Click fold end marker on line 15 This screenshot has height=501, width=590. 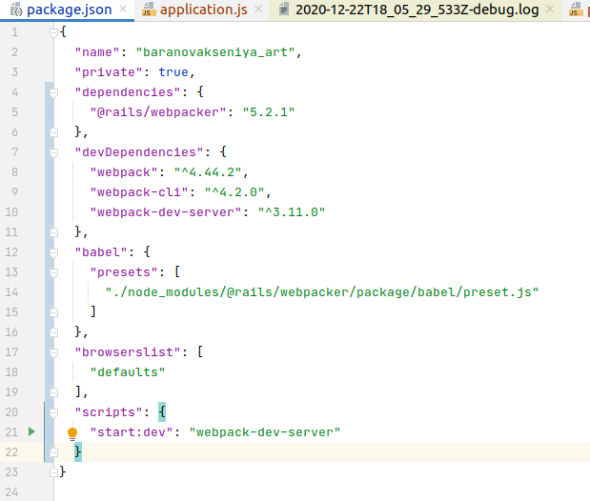point(53,312)
